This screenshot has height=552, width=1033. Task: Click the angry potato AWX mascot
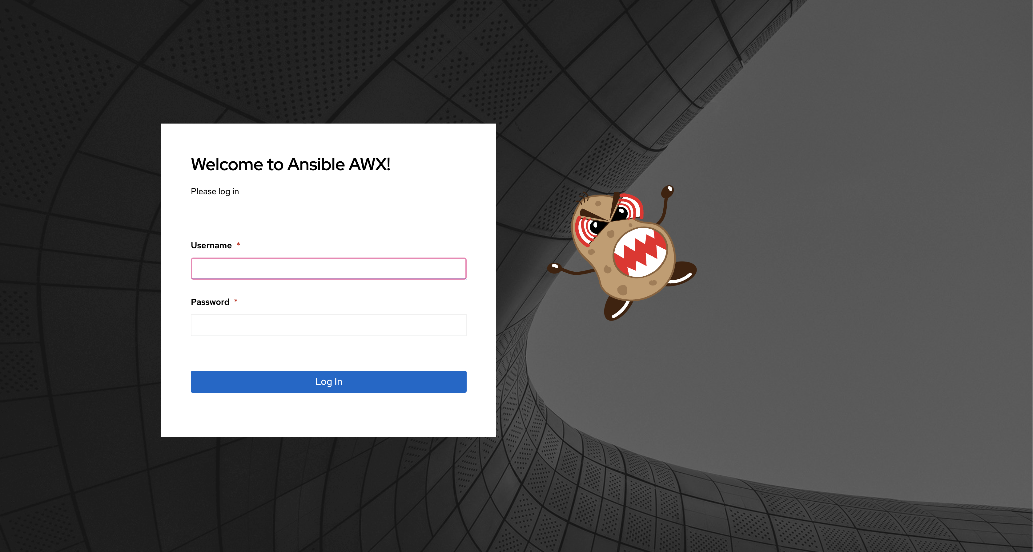[x=621, y=253]
